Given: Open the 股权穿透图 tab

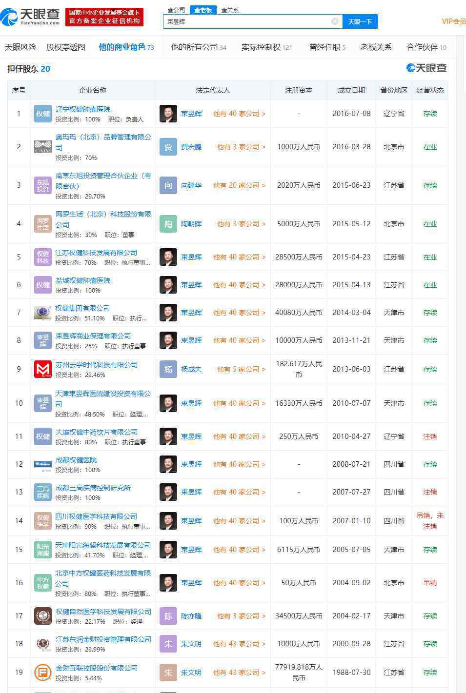Looking at the screenshot, I should click(66, 47).
